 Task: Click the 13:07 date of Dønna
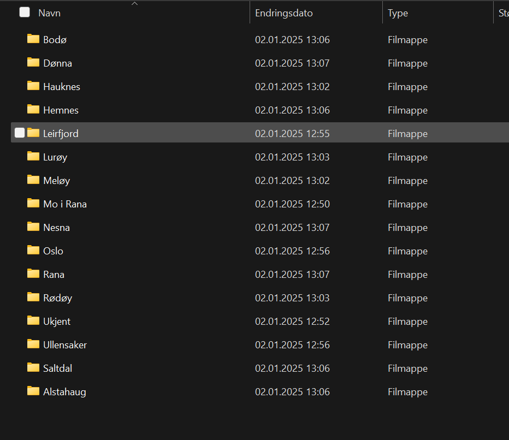pos(292,63)
